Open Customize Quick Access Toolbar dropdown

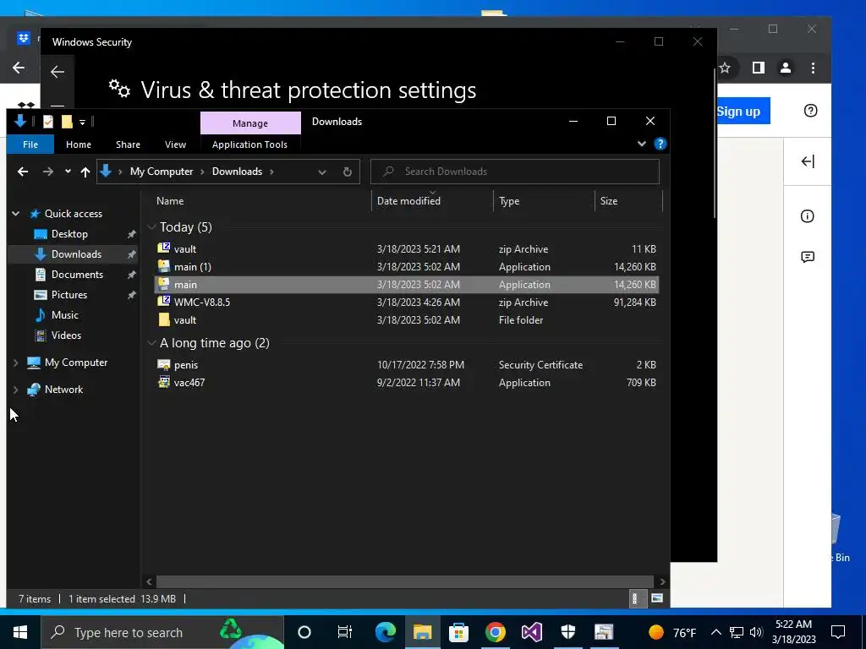82,122
